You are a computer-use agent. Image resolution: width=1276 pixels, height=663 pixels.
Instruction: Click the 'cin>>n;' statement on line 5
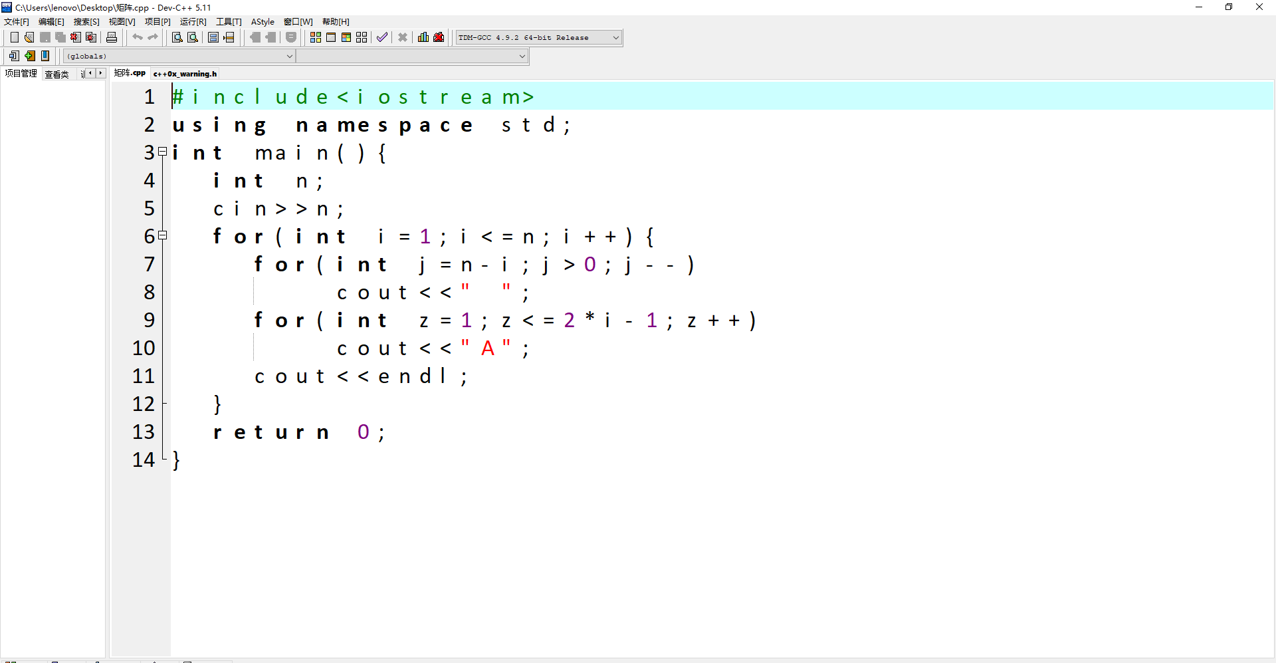tap(278, 209)
